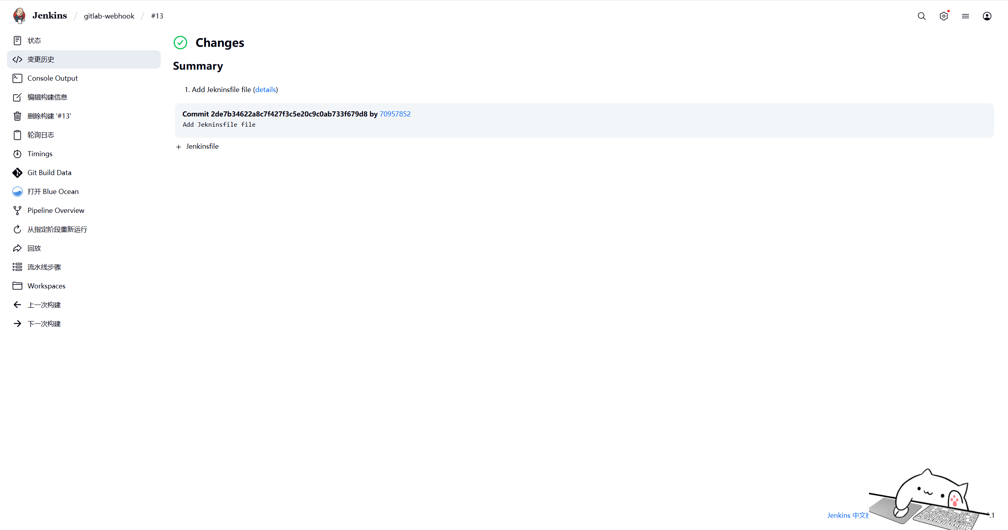Select 删除构建 '#13' menu item
This screenshot has height=530, width=1008.
[84, 116]
